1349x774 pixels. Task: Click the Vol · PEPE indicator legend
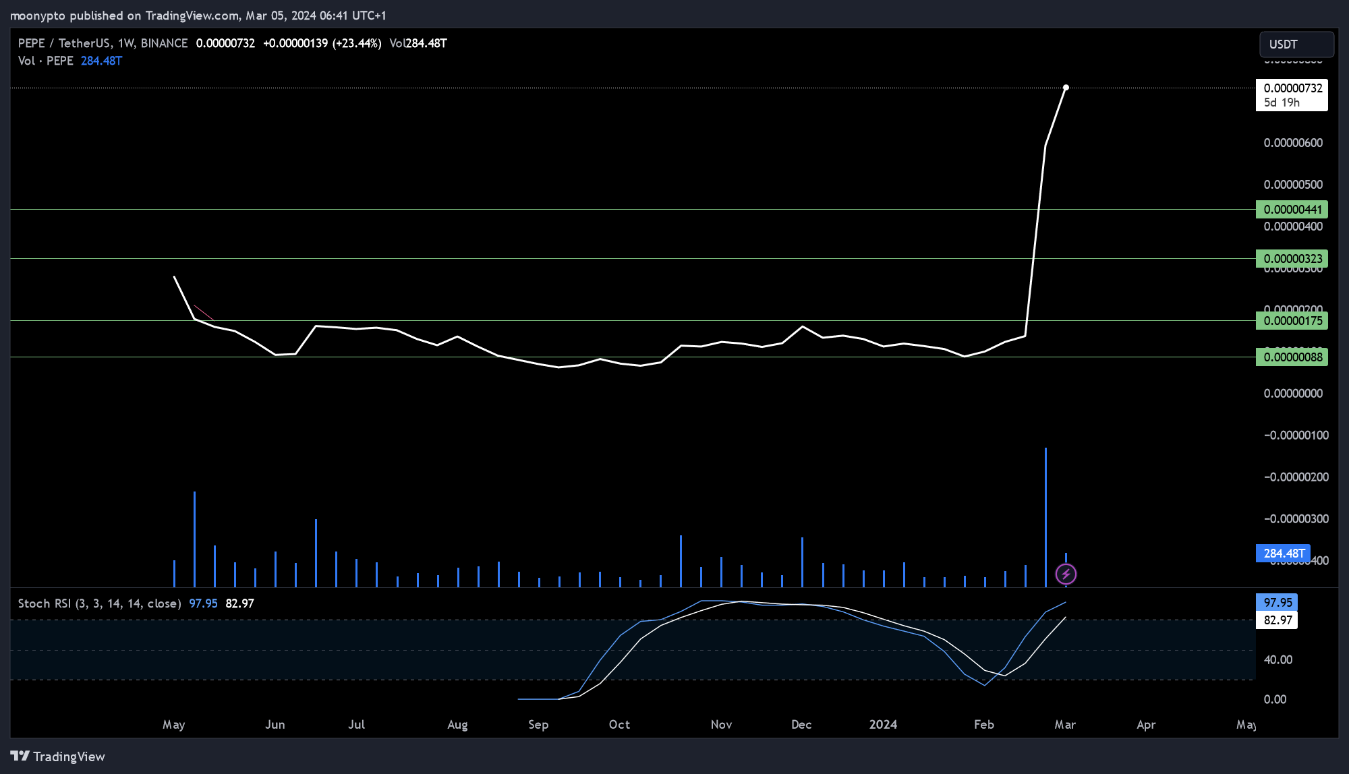click(46, 61)
